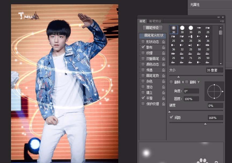Check the 建立 build-up option
Viewport: 232px width, 163px height.
pos(143,93)
